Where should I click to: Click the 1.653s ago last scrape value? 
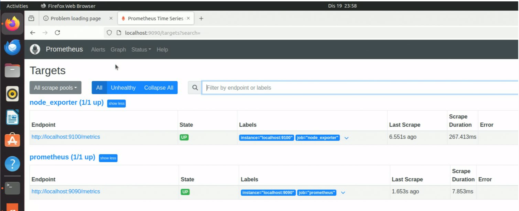point(405,191)
